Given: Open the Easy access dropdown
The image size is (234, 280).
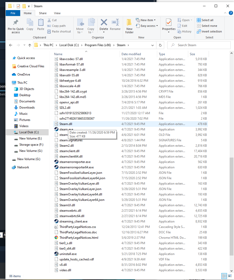Looking at the screenshot, I should [x=147, y=26].
